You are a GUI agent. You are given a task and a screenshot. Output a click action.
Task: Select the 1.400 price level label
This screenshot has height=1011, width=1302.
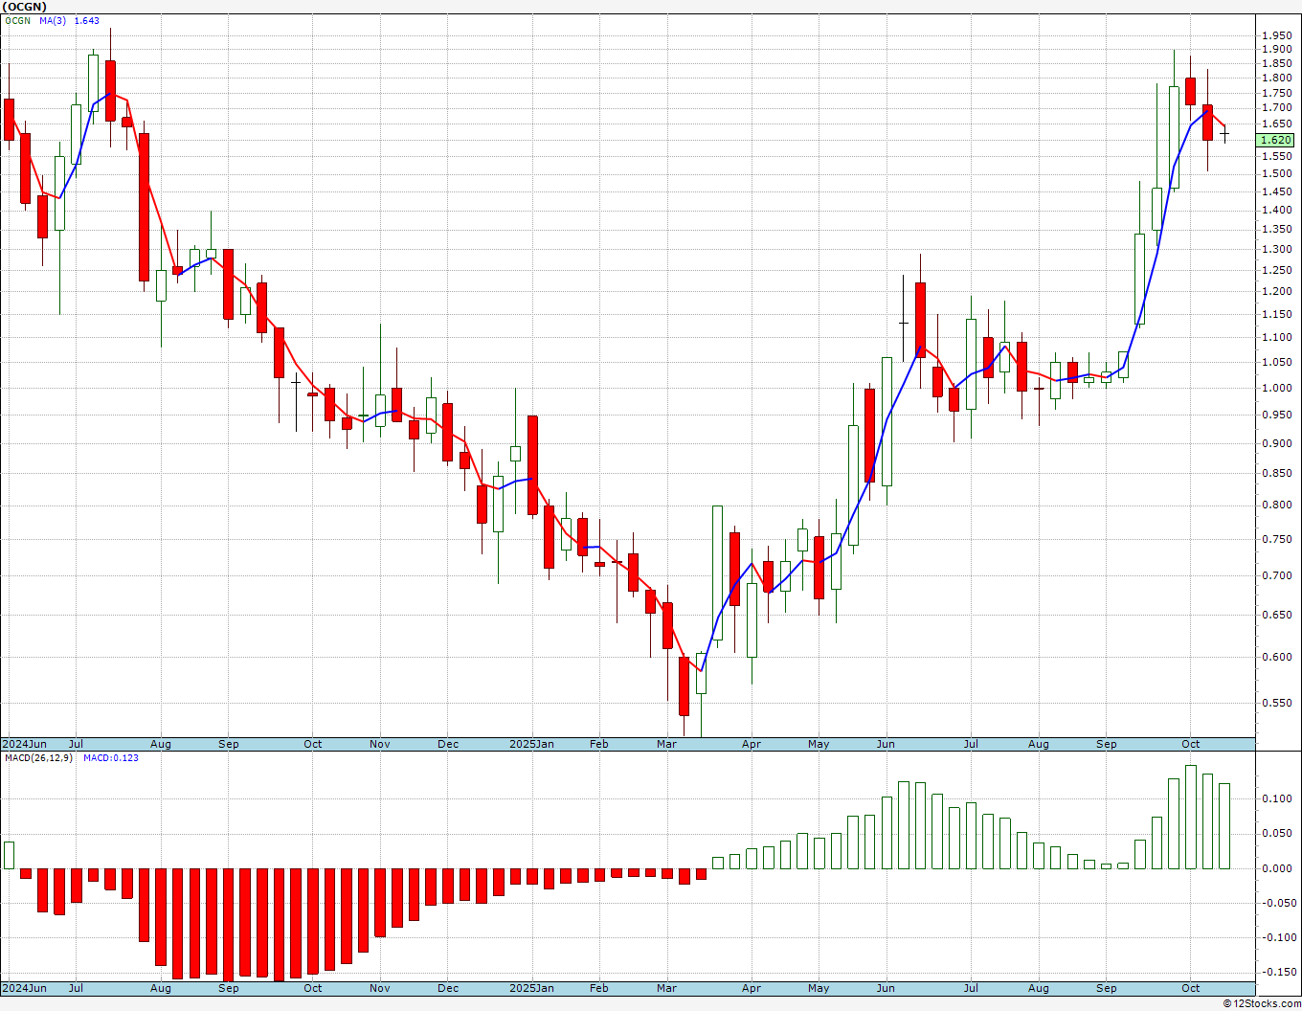(1276, 211)
